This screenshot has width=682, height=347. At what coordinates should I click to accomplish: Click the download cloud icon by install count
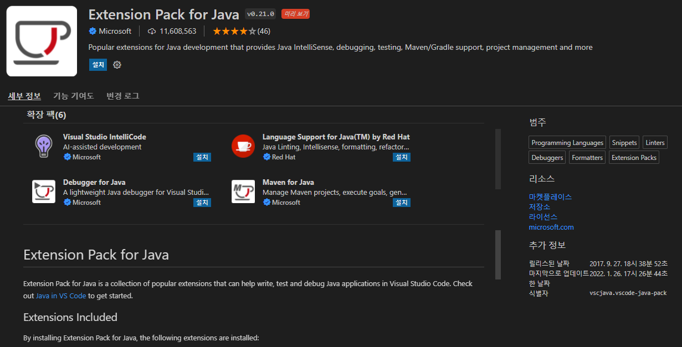152,31
